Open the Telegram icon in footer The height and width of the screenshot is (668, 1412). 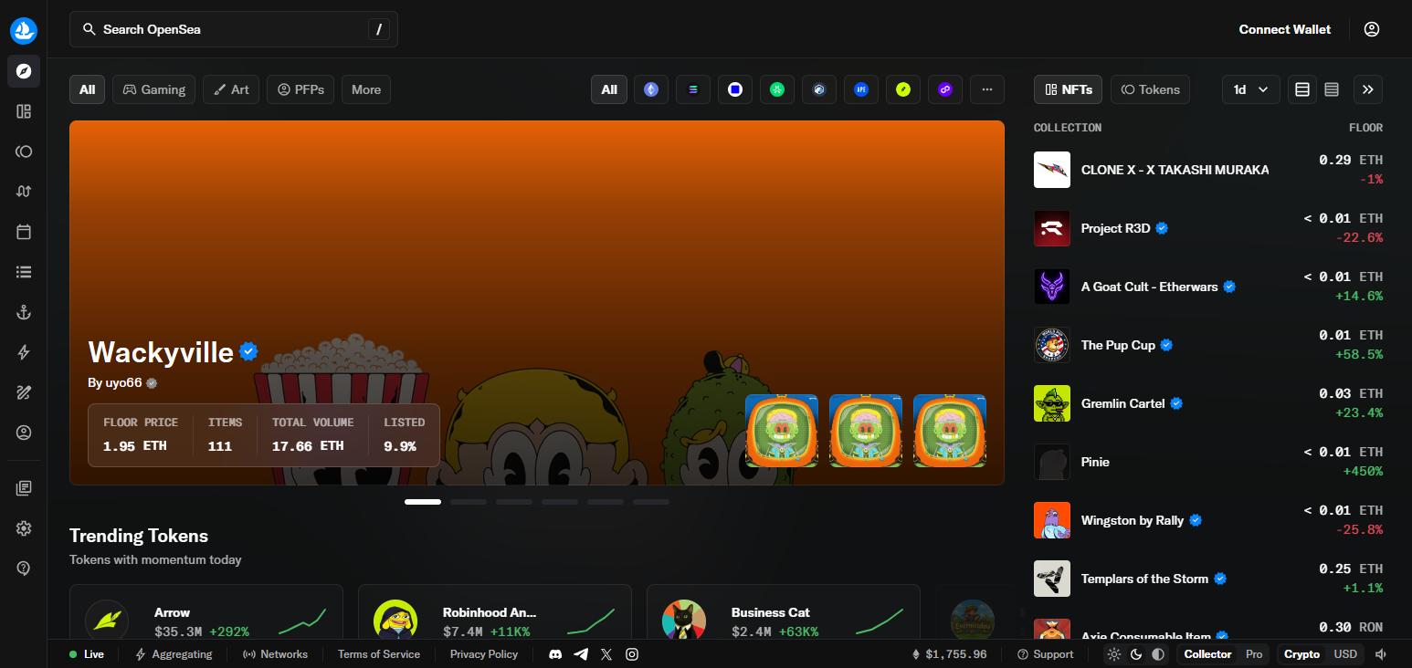point(581,654)
